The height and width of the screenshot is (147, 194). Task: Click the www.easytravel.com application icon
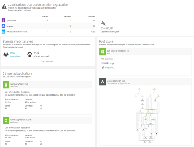coord(6,85)
